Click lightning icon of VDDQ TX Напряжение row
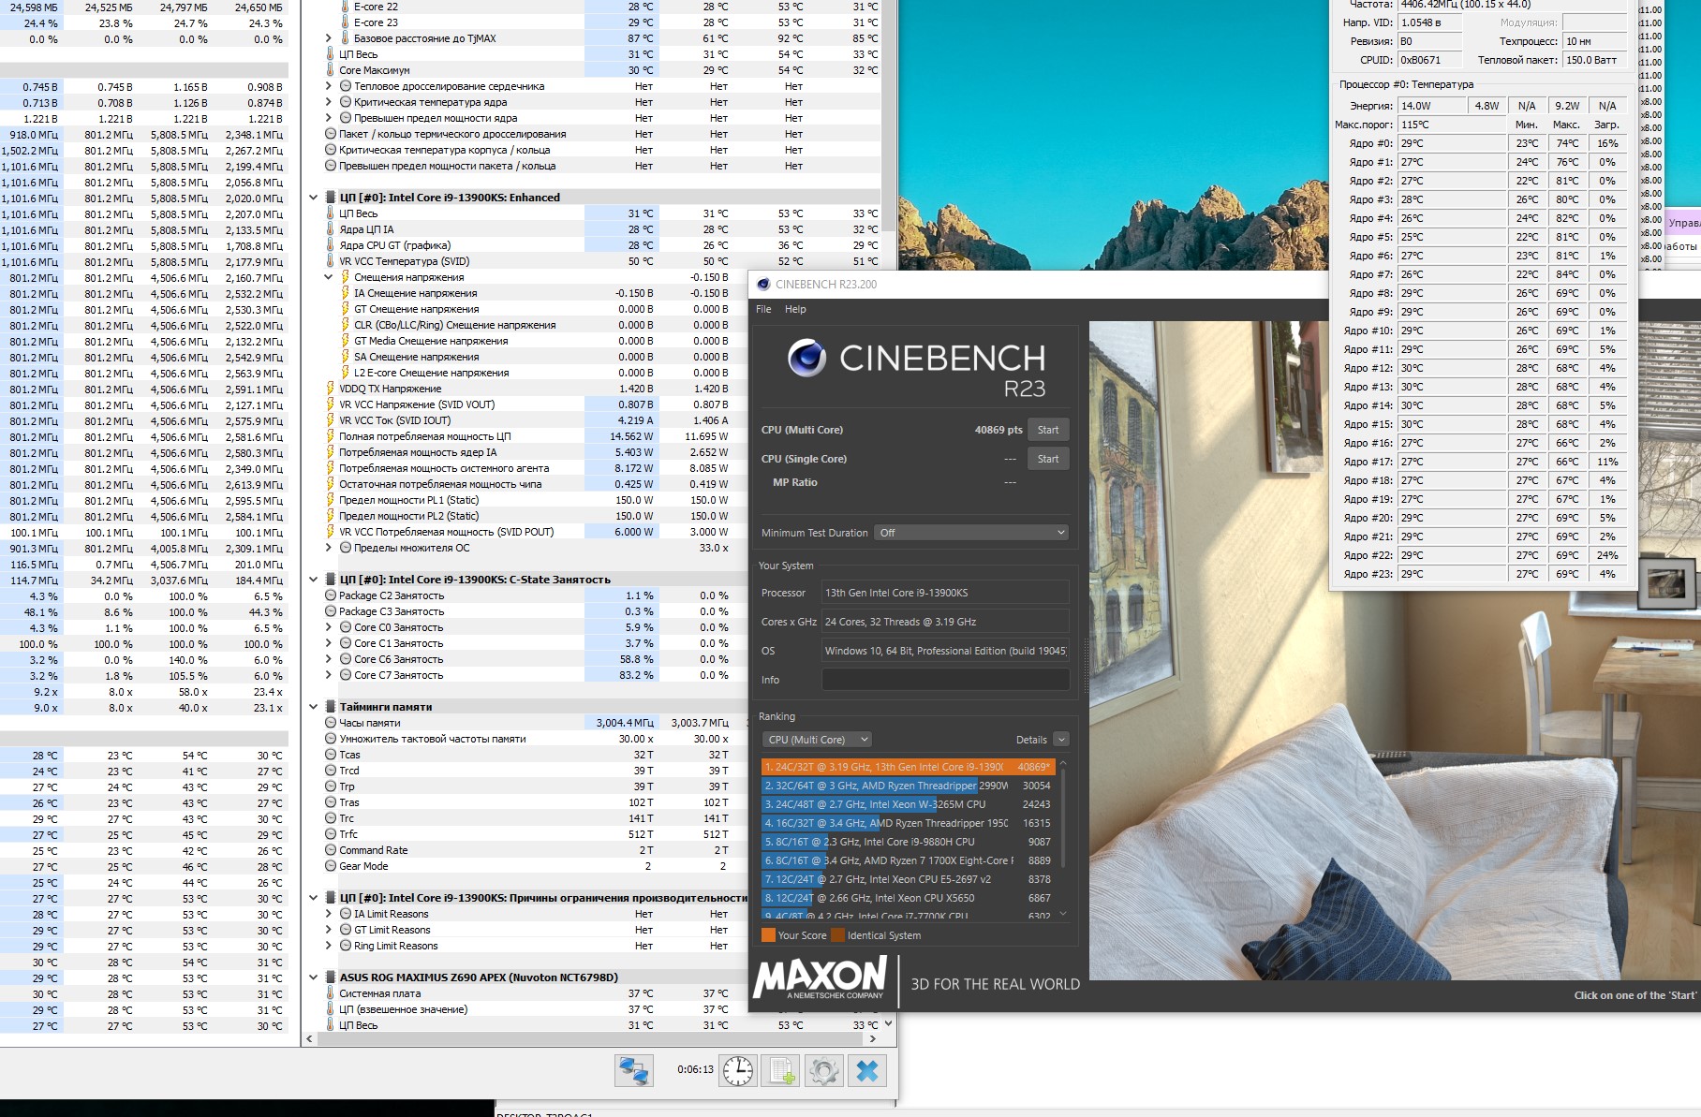Screen dimensions: 1701x1117 (331, 389)
